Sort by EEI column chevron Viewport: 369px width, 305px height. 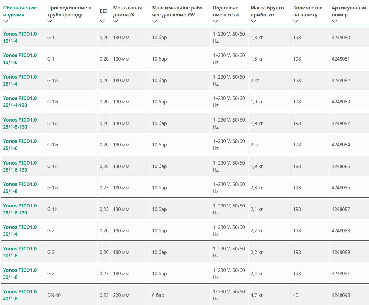102,21
